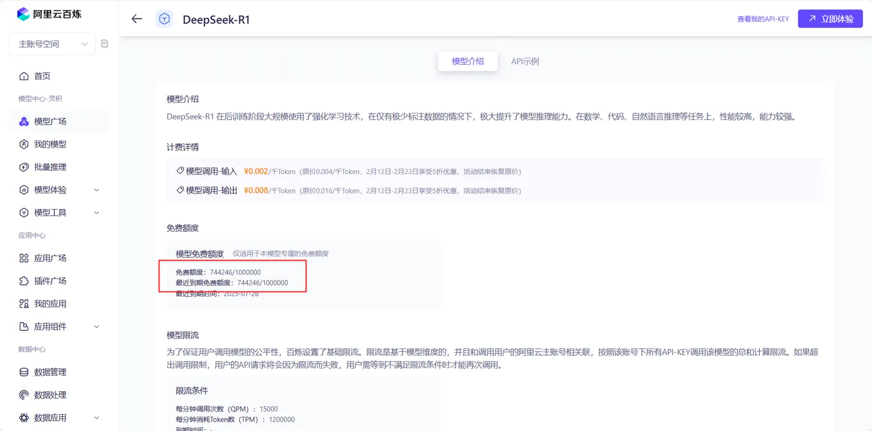
Task: Click the DeepSeek-R1 model hexagon icon
Action: point(164,19)
